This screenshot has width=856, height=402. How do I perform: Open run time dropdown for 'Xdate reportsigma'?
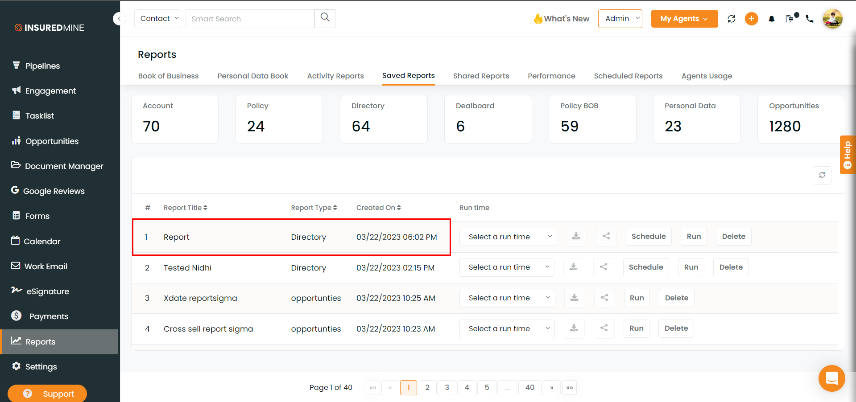coord(507,298)
